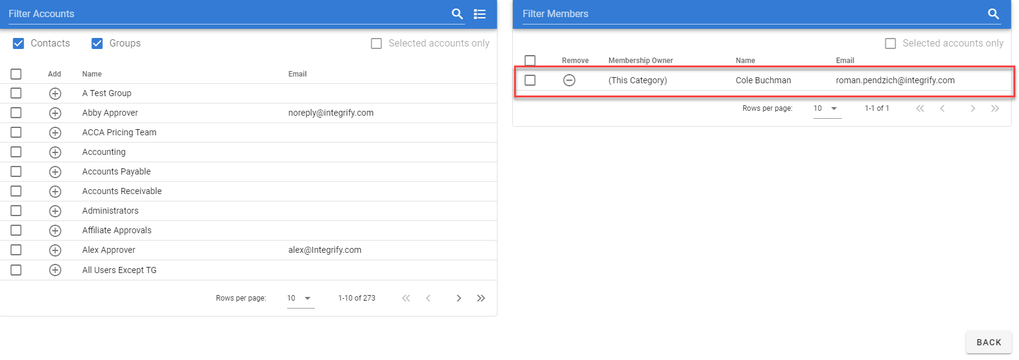Go to next page of accounts
Image resolution: width=1019 pixels, height=360 pixels.
tap(458, 298)
